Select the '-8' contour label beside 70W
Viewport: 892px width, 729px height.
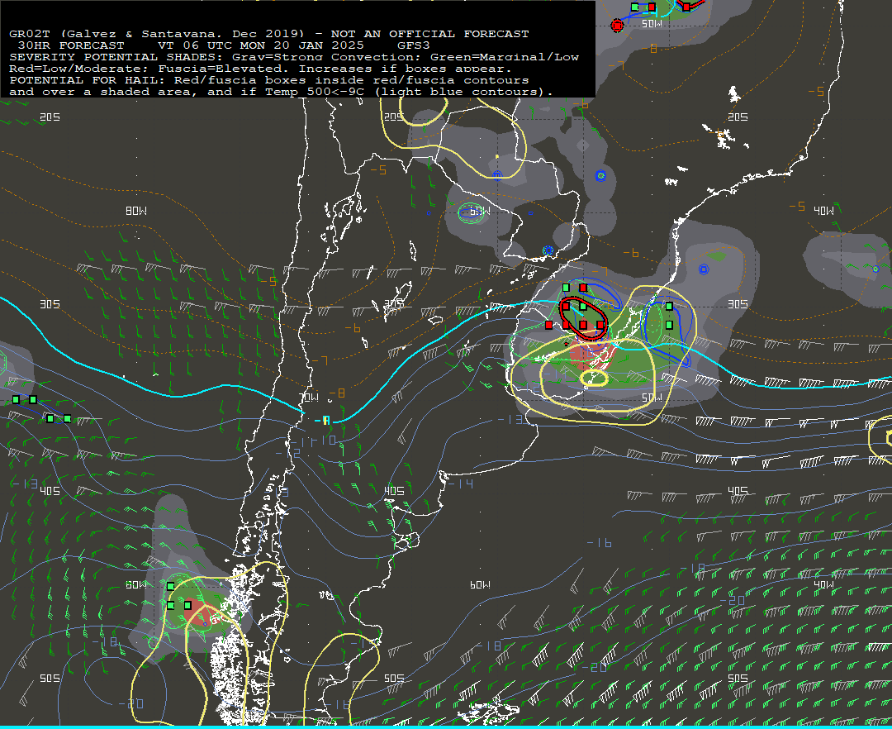tap(337, 393)
